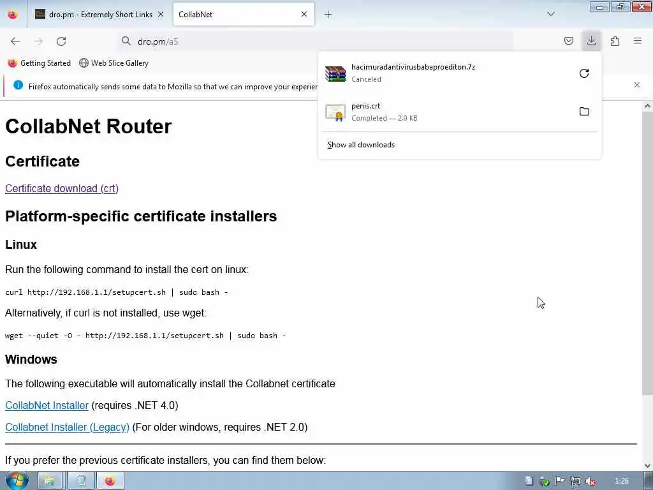Click the Collabnet Installer (Legacy) link
This screenshot has height=490, width=653.
[x=67, y=427]
